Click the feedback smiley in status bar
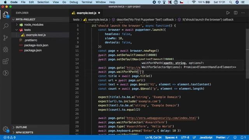The image size is (249, 140). tap(235, 137)
